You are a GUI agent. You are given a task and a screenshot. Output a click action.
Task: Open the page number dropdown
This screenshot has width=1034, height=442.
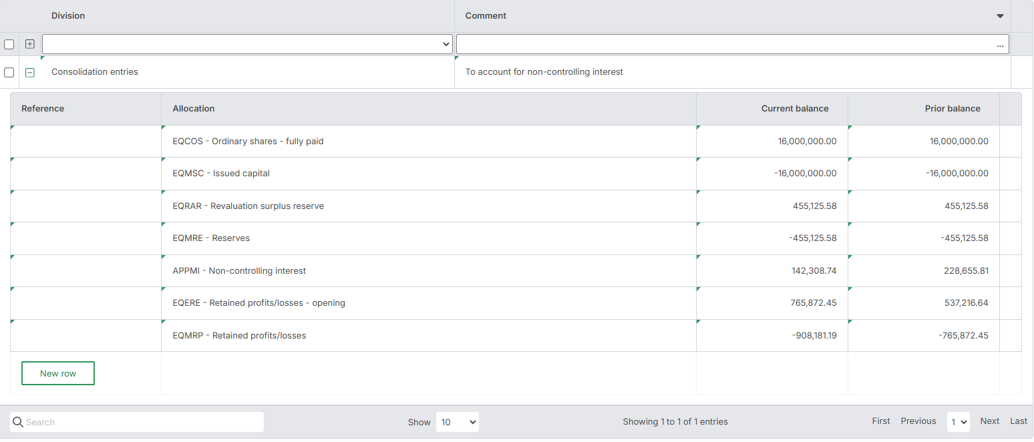click(958, 422)
